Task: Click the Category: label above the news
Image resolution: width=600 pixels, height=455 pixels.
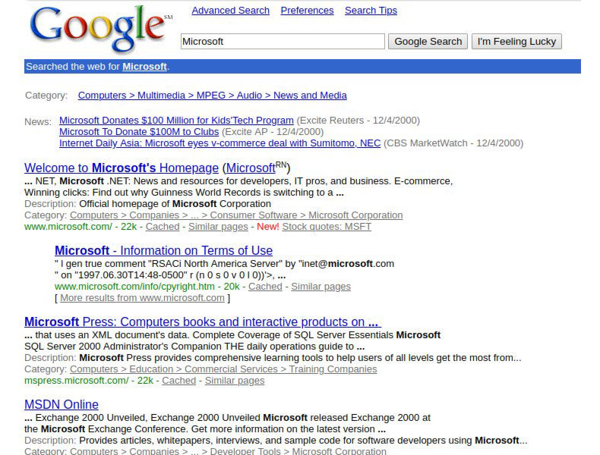Action: pyautogui.click(x=46, y=95)
